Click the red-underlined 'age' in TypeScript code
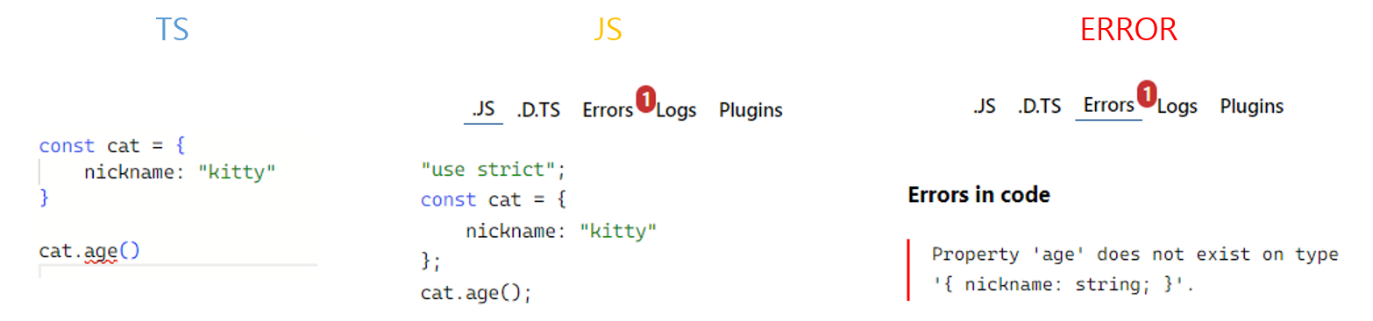1373x321 pixels. pos(101,251)
